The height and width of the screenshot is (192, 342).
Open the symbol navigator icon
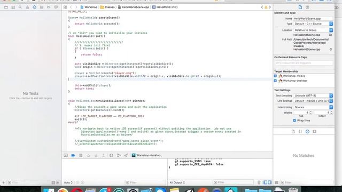coord(13,7)
